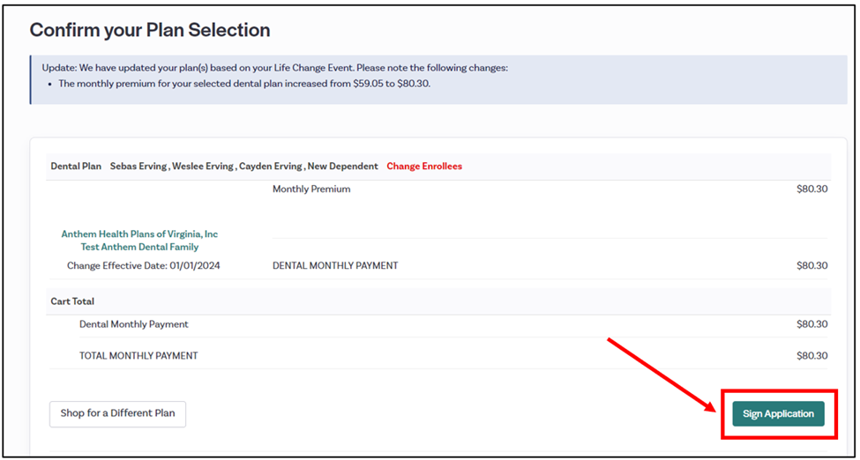Click the Monthly Premium label
Viewport: 860px width, 460px height.
pos(311,189)
